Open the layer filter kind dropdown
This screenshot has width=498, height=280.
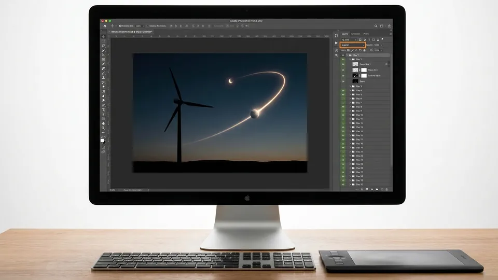coord(349,40)
